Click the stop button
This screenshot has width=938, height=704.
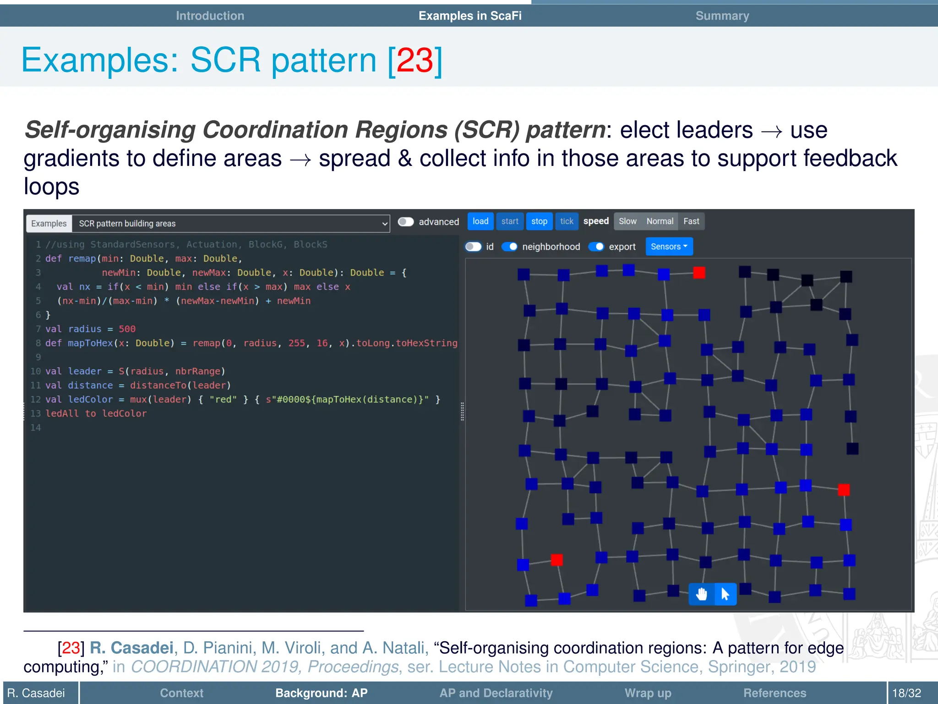[x=539, y=221]
